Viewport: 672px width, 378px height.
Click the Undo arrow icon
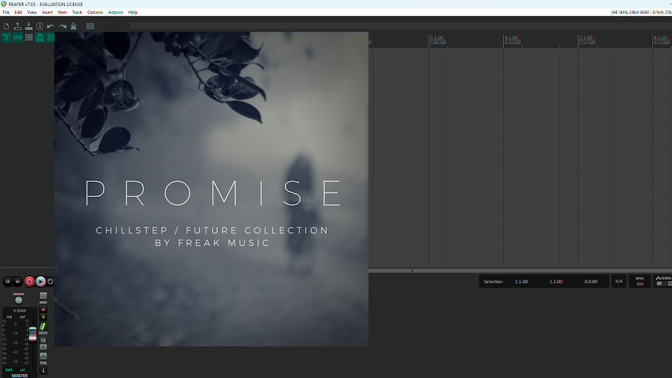point(51,26)
